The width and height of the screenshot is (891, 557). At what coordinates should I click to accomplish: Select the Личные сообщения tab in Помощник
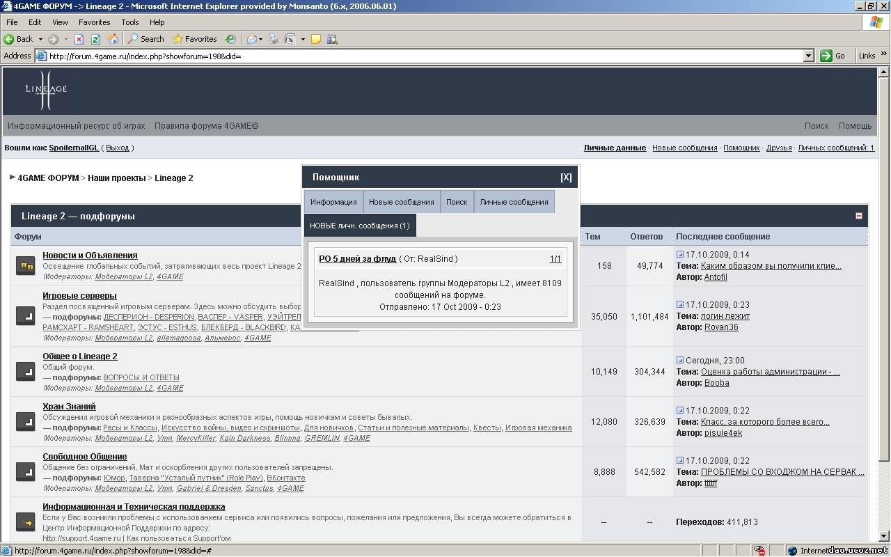coord(514,202)
